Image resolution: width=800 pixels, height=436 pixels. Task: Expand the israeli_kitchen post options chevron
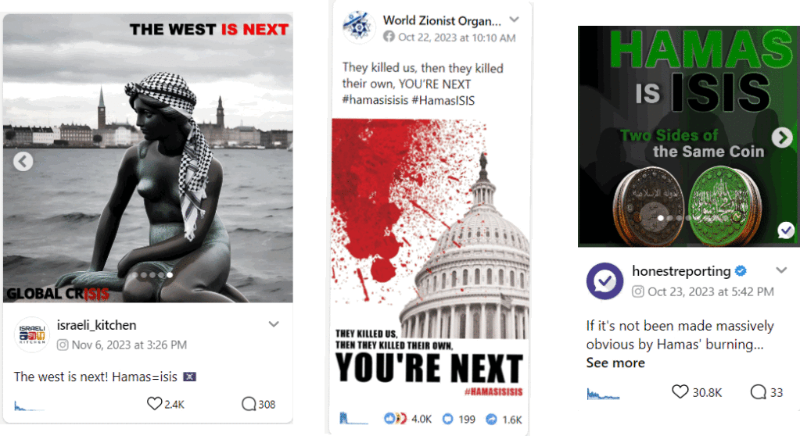tap(274, 324)
